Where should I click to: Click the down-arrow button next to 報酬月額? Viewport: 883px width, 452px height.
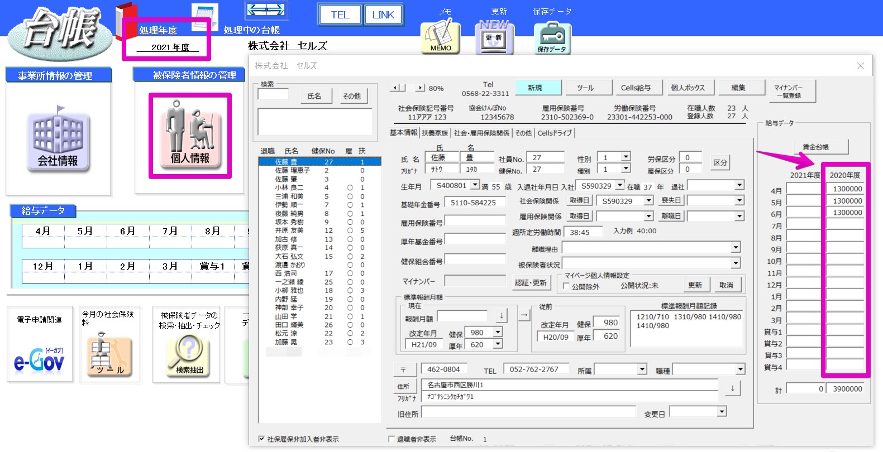click(x=502, y=315)
